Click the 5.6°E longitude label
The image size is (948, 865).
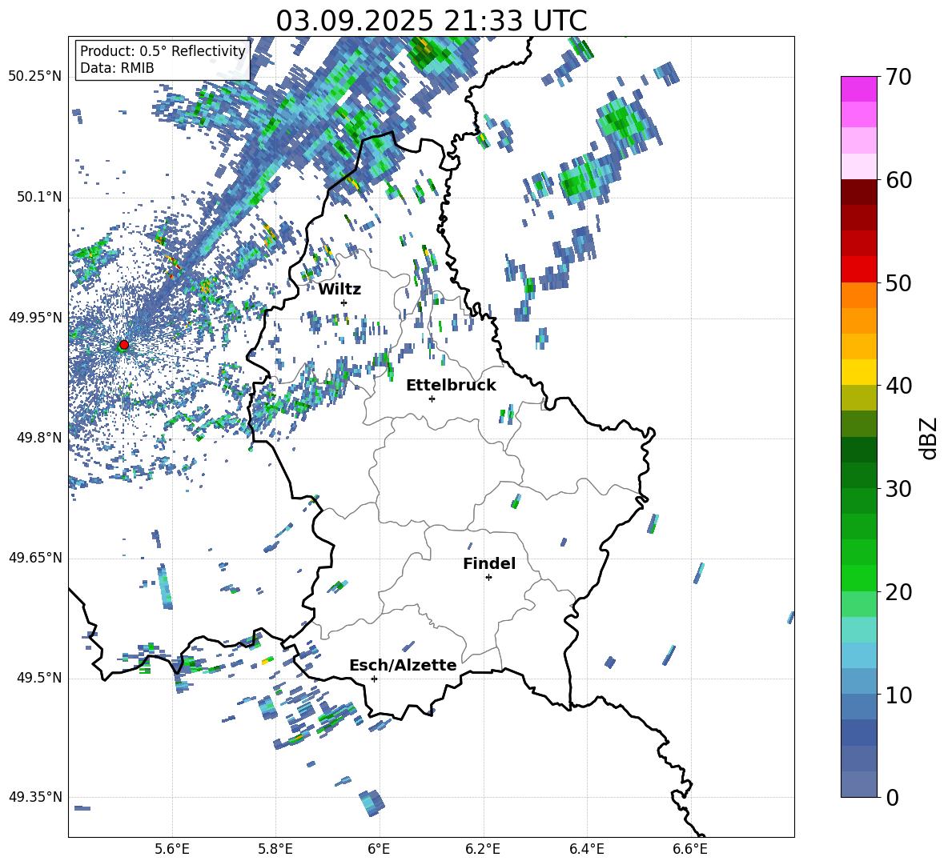pos(172,849)
